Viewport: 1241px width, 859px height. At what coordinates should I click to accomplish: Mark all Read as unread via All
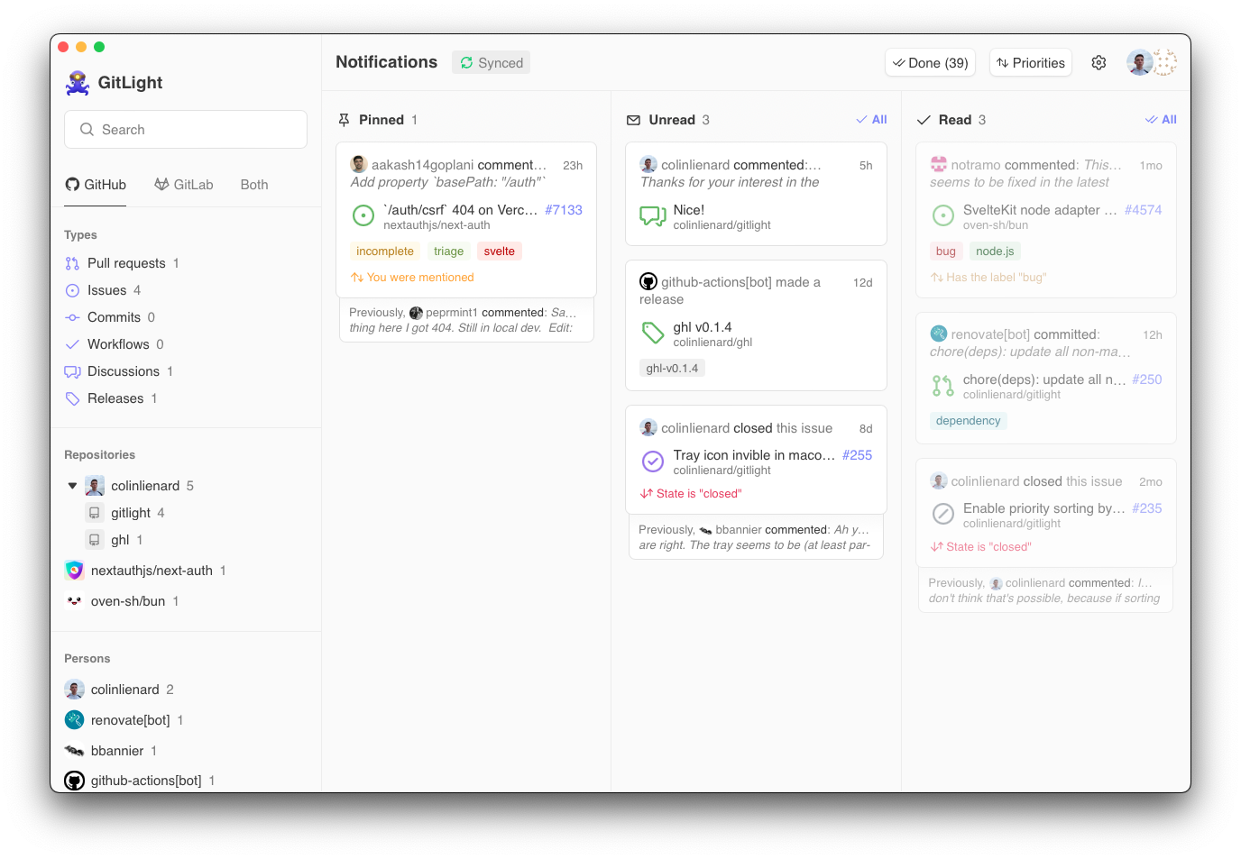pos(1161,119)
